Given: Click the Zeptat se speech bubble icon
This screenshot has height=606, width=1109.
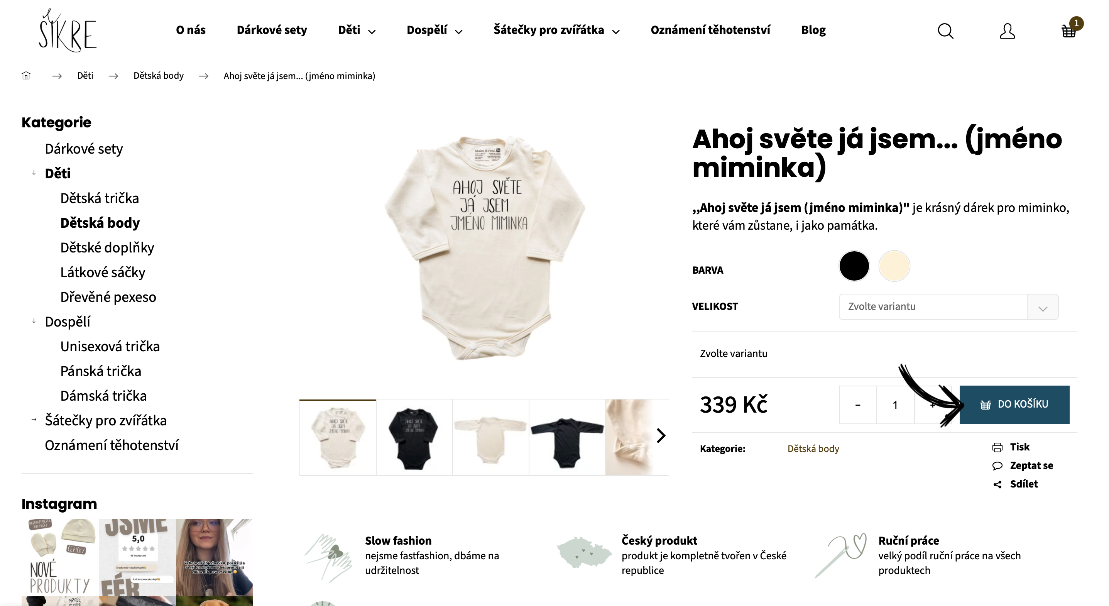Looking at the screenshot, I should pyautogui.click(x=997, y=466).
